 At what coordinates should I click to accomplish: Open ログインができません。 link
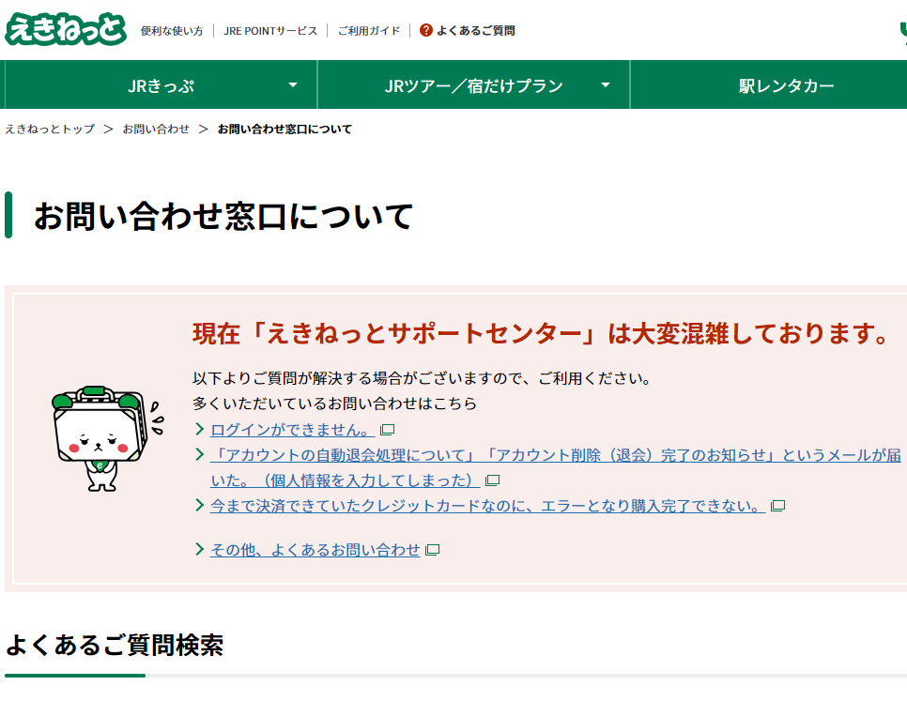tap(292, 430)
